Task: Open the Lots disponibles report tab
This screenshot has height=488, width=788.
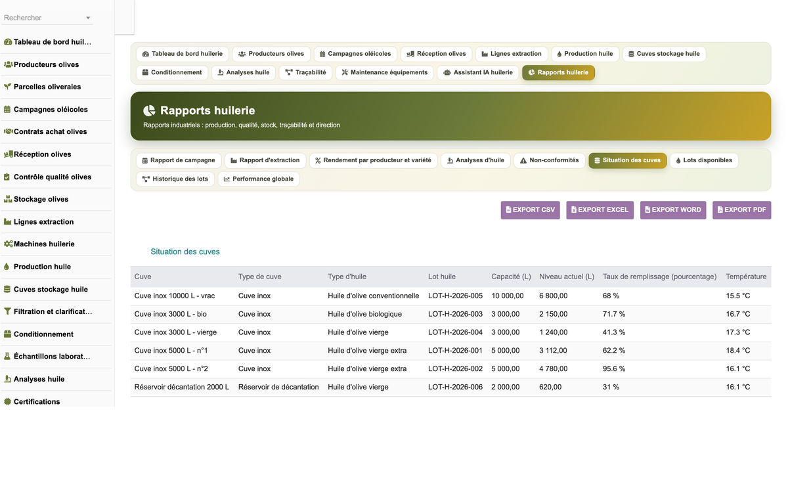Action: [704, 160]
